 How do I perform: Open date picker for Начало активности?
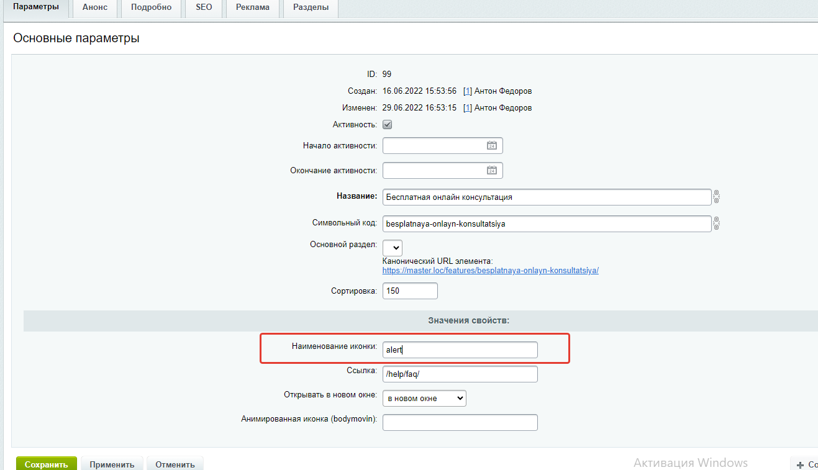[492, 145]
